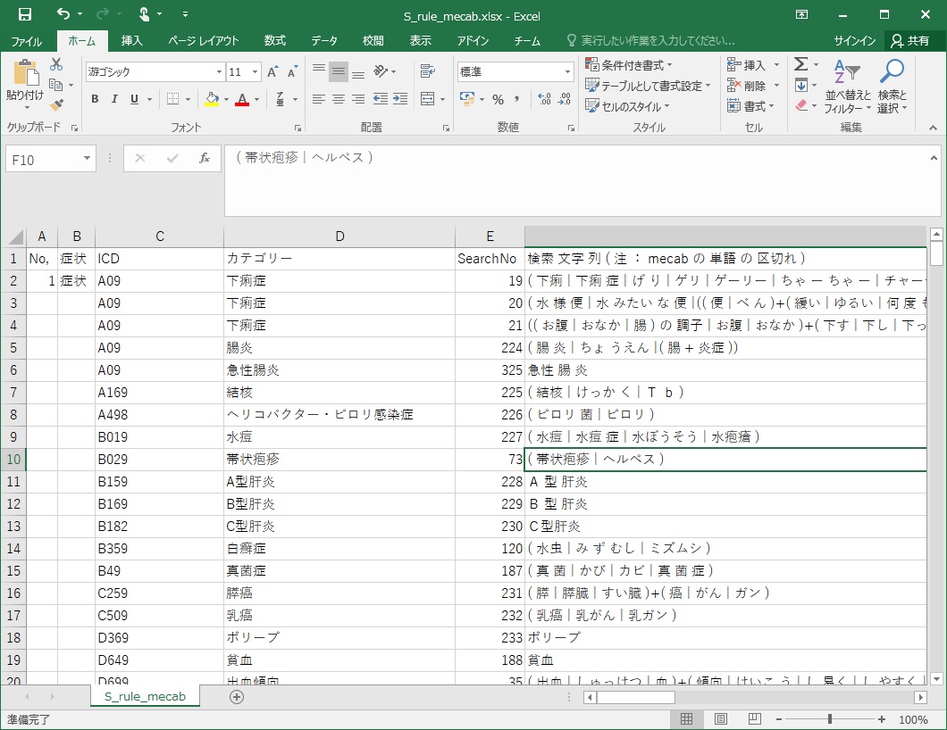Select all cells with the corner triangle
This screenshot has height=730, width=947.
14,236
